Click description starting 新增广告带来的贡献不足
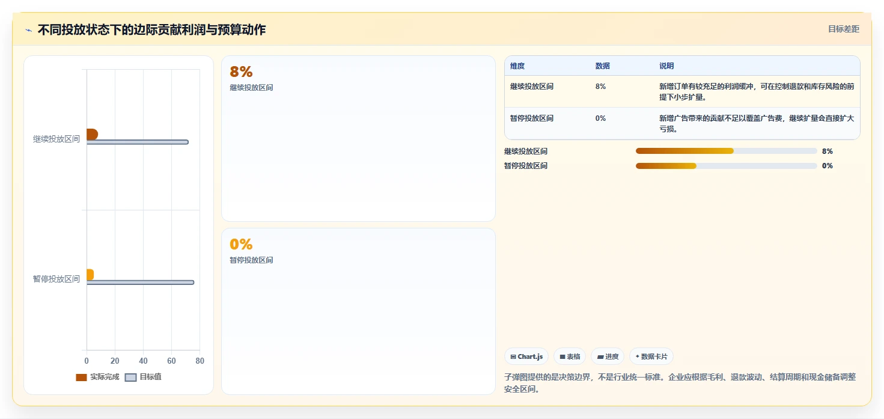The height and width of the screenshot is (419, 884). pos(757,123)
